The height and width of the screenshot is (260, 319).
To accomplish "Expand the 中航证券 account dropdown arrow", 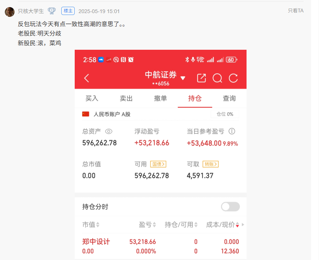I will pyautogui.click(x=183, y=78).
